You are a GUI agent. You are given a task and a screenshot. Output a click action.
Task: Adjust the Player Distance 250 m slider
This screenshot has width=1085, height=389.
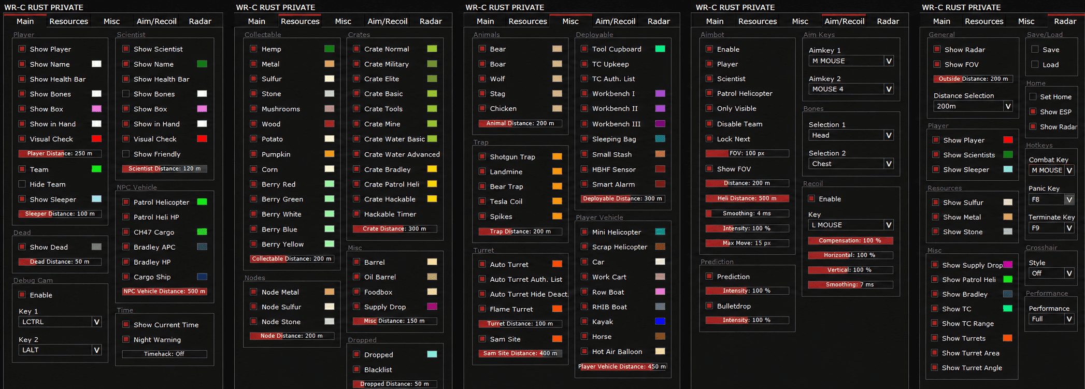click(x=60, y=153)
